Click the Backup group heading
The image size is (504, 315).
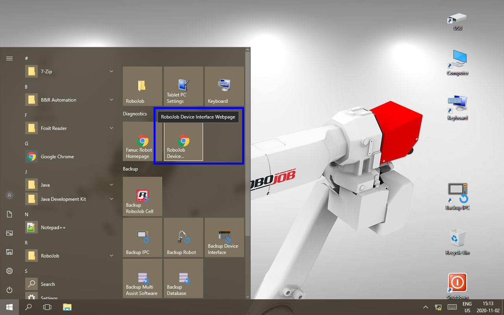(x=130, y=169)
